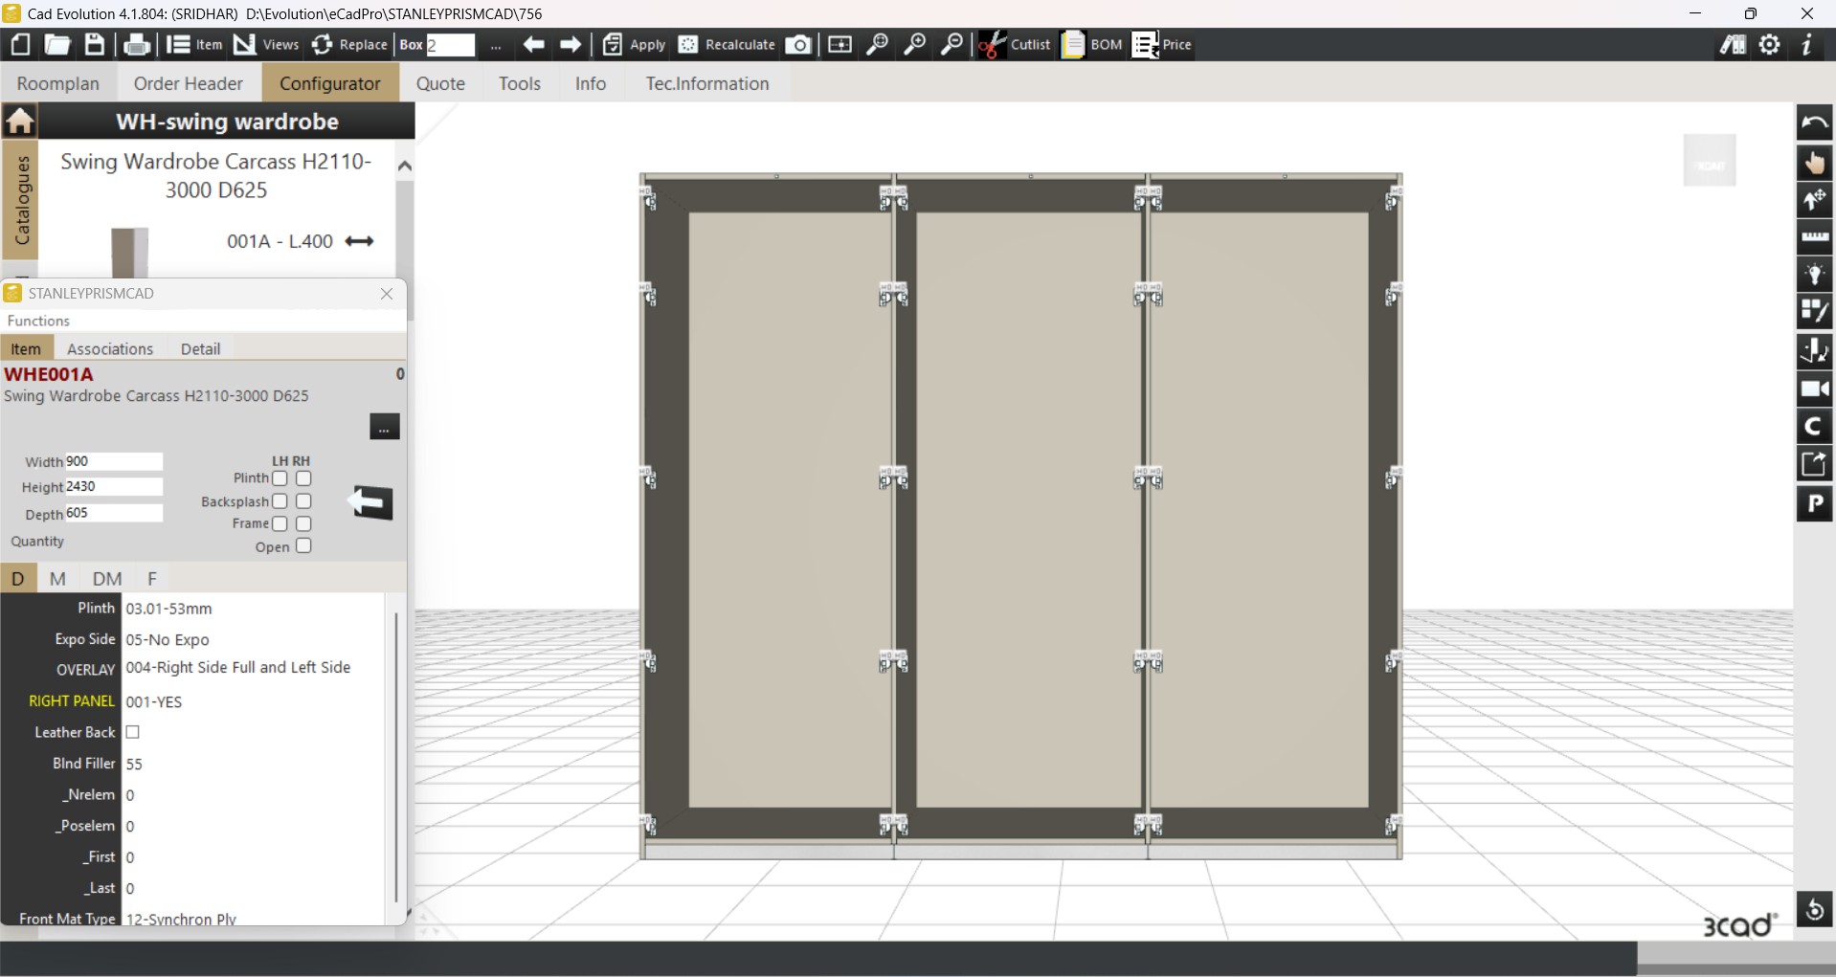Open the Plinth 03.01-53mm value list
This screenshot has height=977, width=1836.
click(x=253, y=609)
